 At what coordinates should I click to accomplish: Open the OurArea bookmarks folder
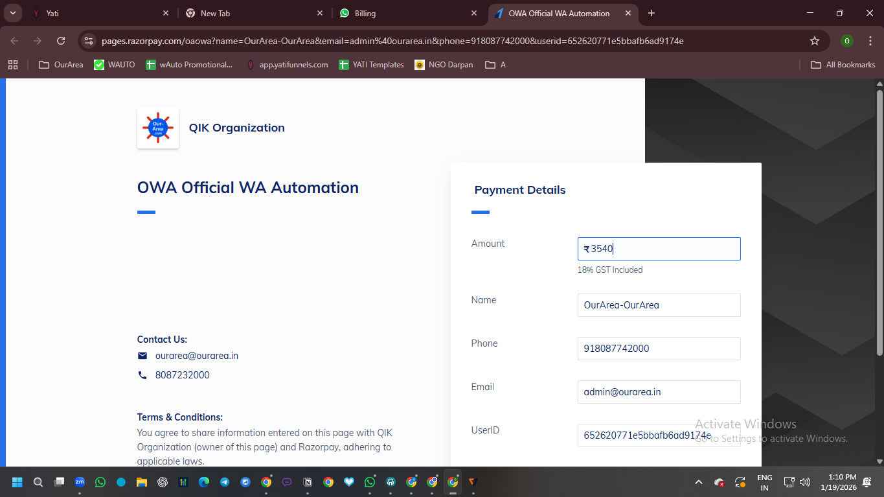(x=61, y=65)
